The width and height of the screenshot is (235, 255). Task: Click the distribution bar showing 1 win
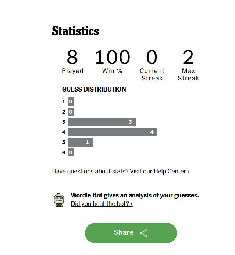pos(80,142)
